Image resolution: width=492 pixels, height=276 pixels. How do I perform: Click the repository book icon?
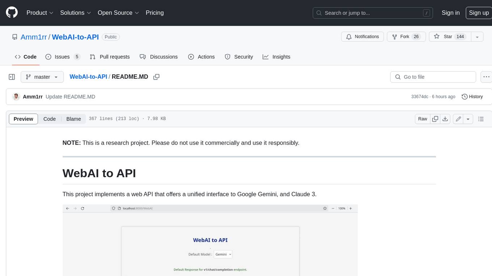15,37
